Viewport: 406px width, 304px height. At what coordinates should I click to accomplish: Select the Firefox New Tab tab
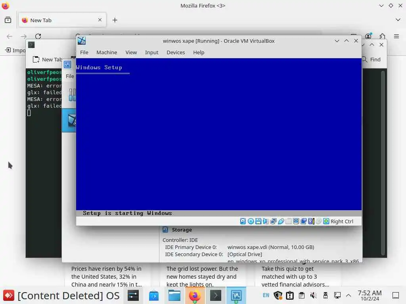[62, 20]
